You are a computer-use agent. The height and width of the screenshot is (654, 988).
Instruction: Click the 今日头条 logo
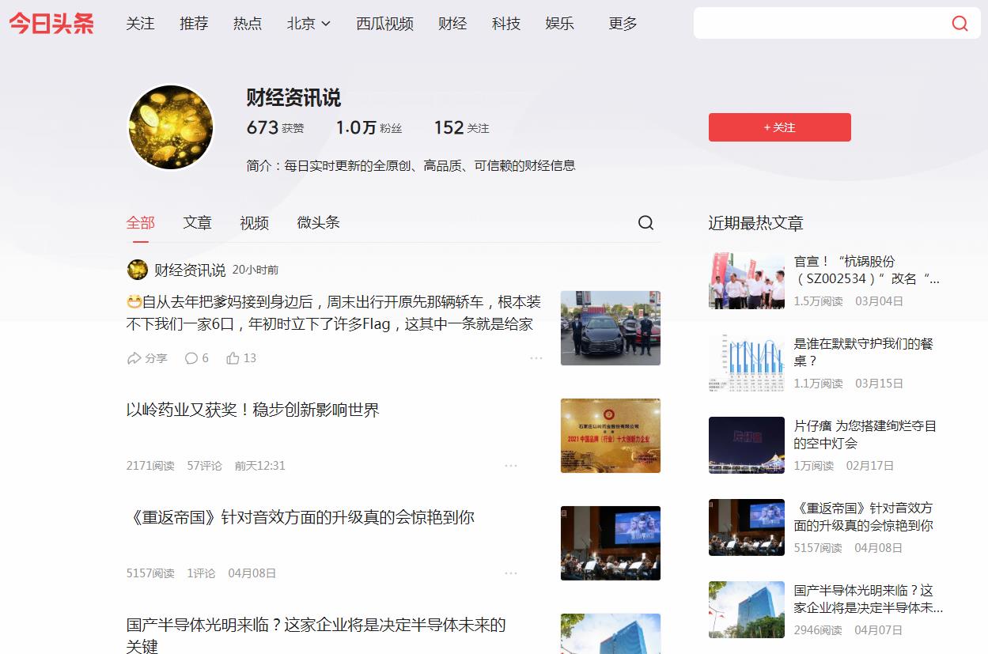pyautogui.click(x=51, y=24)
